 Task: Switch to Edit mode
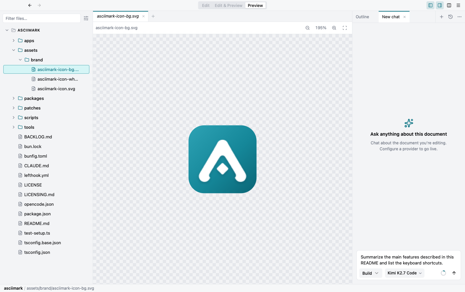click(206, 5)
